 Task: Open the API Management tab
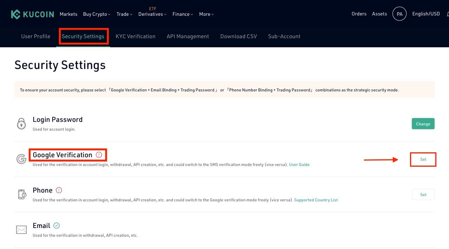(x=188, y=36)
